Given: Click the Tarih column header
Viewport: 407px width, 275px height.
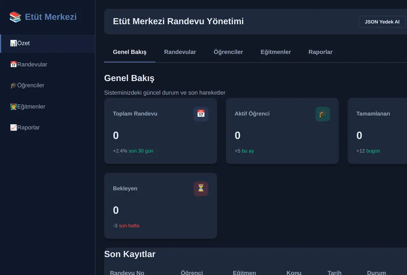Looking at the screenshot, I should (334, 273).
